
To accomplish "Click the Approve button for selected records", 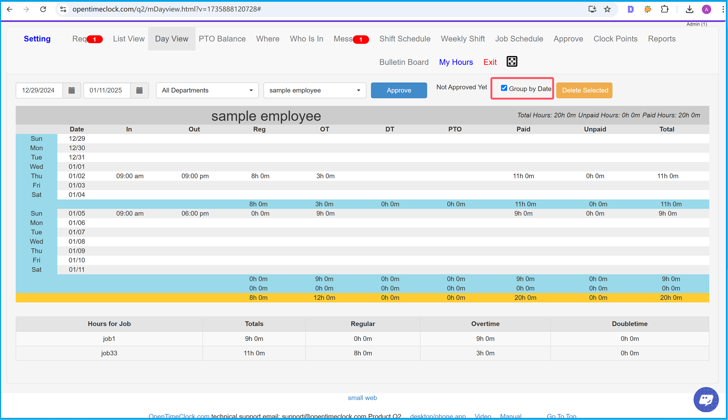I will [399, 90].
